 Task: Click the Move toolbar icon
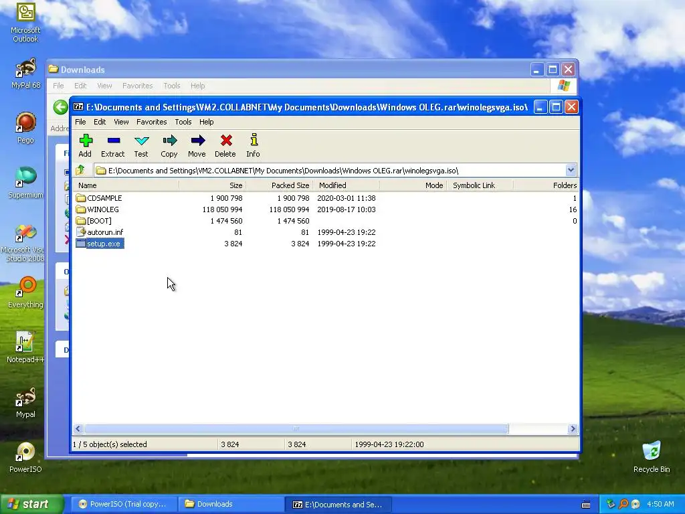coord(197,145)
